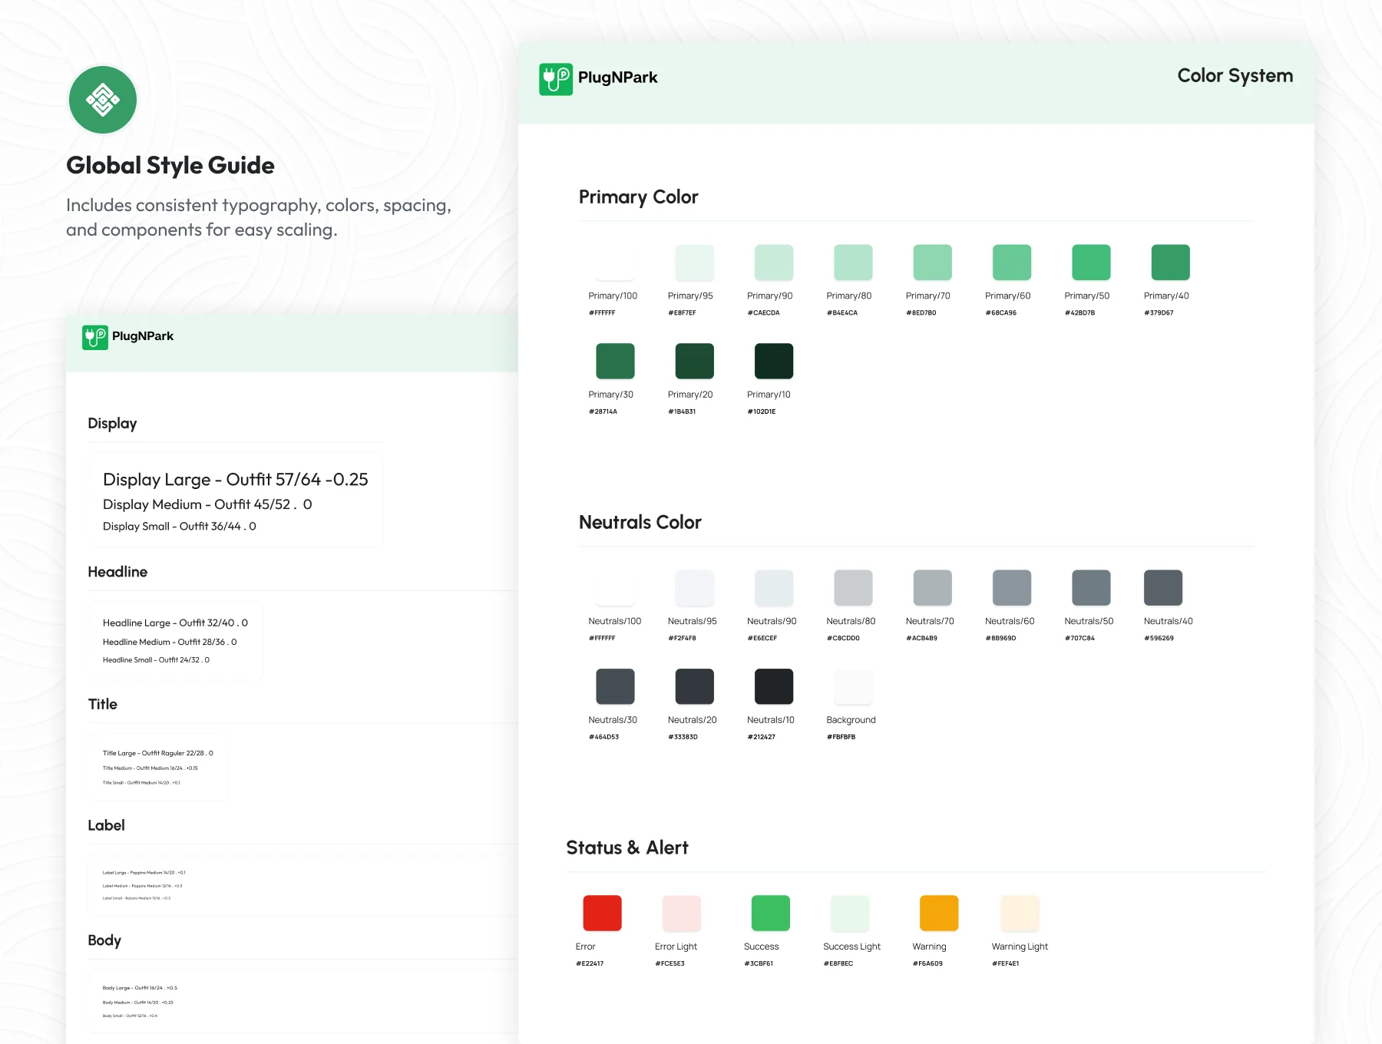The height and width of the screenshot is (1044, 1382).
Task: Pick the Neutrals/60 swatch
Action: [x=1012, y=588]
